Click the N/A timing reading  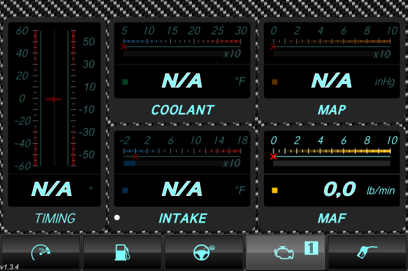(x=52, y=189)
